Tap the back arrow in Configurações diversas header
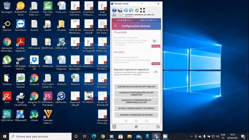249x140 pixels. coord(116,26)
